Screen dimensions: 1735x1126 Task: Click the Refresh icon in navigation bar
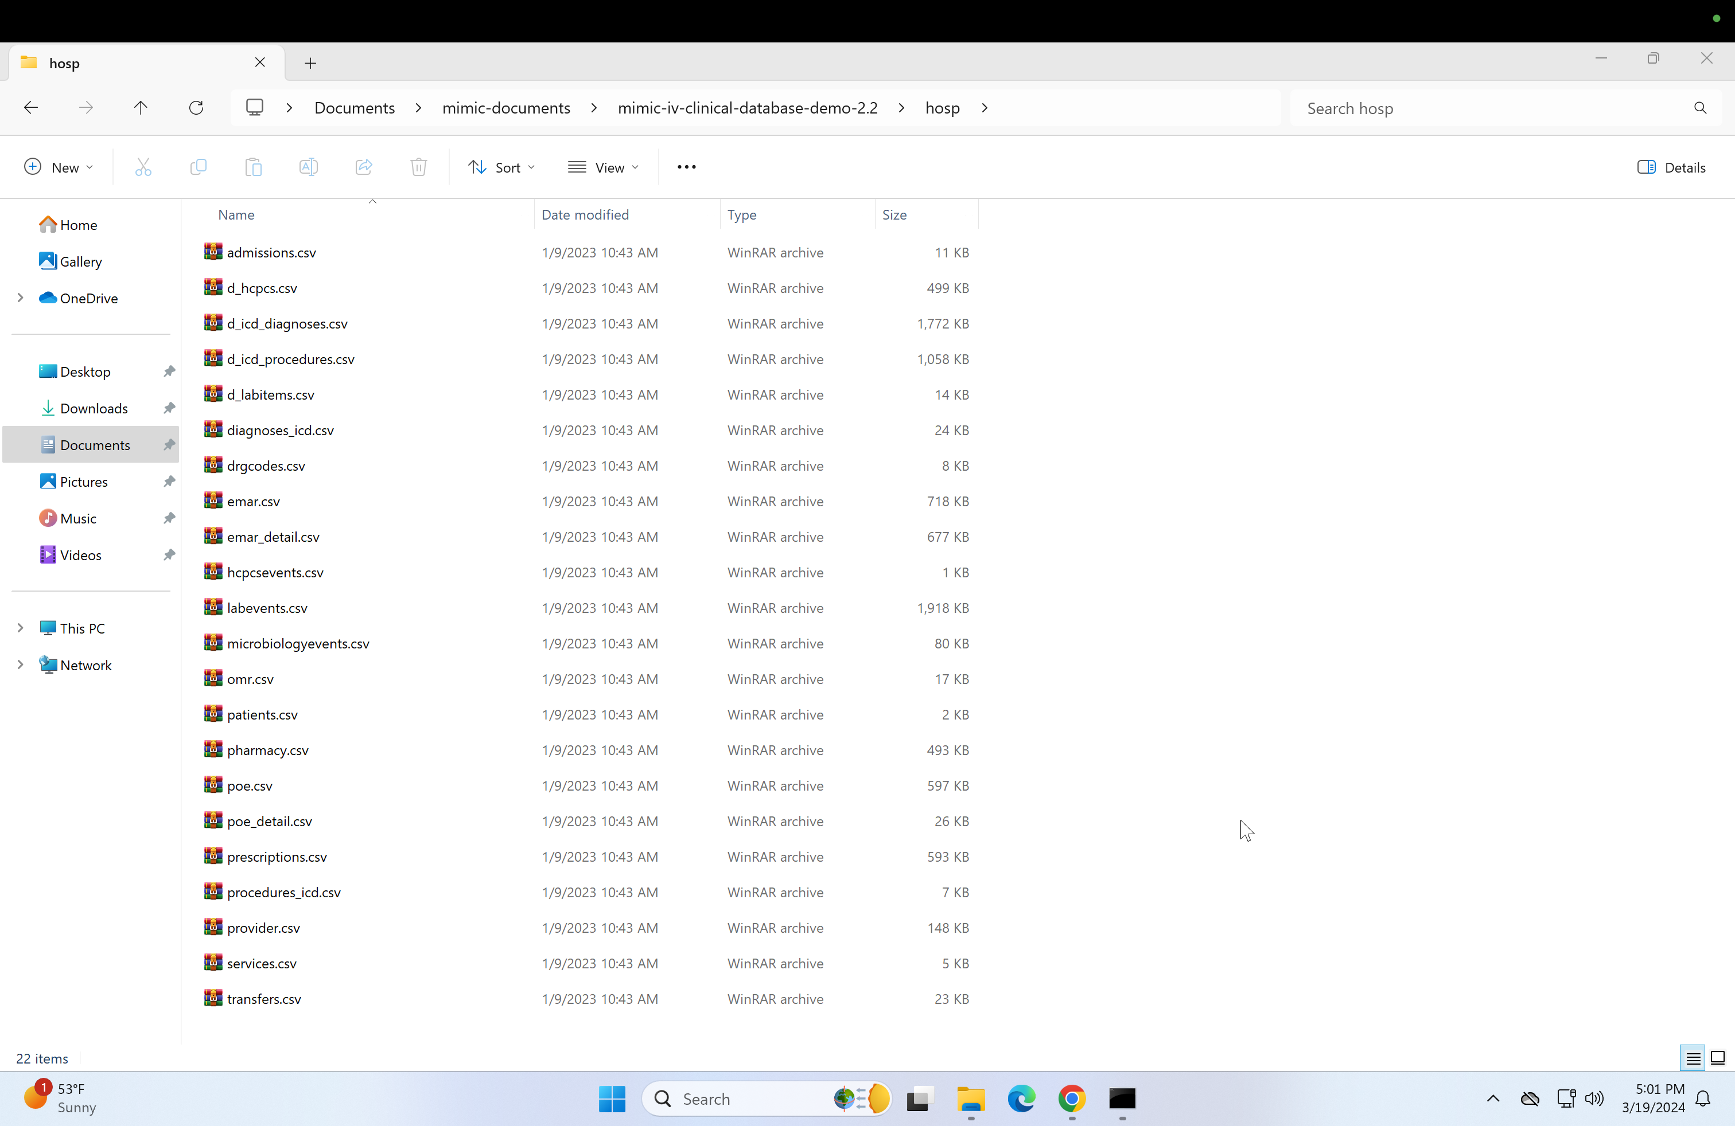pyautogui.click(x=196, y=108)
